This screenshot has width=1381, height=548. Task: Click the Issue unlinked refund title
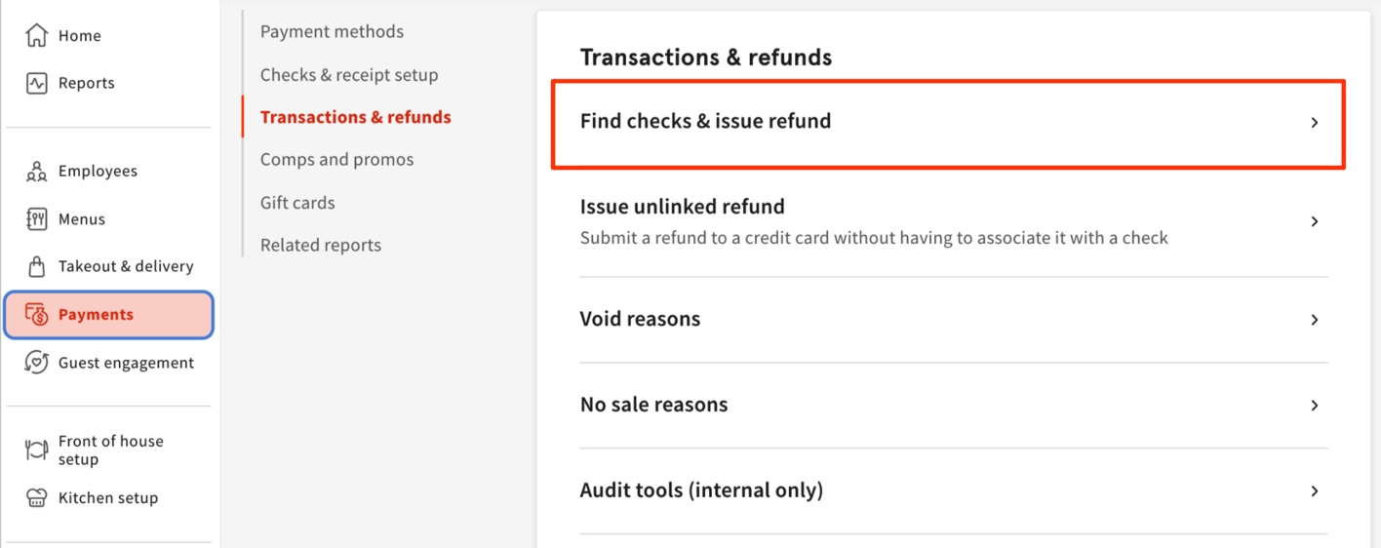point(682,207)
